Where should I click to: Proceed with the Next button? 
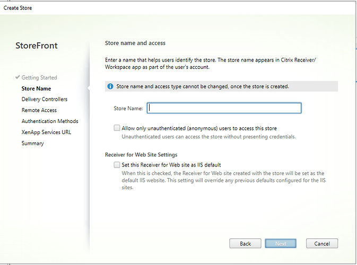pyautogui.click(x=281, y=243)
